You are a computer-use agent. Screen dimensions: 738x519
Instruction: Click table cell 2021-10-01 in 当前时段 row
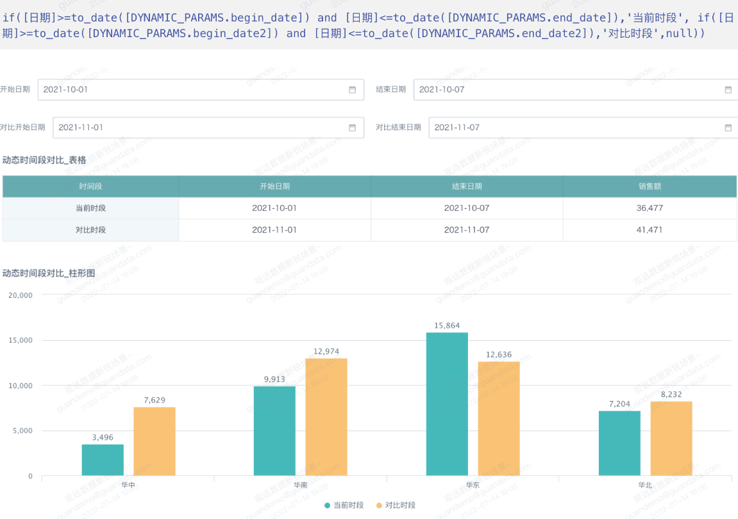click(275, 208)
